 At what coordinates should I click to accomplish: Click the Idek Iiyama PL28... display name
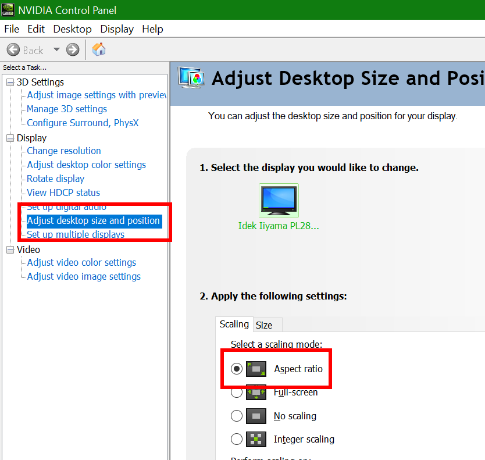coord(279,226)
